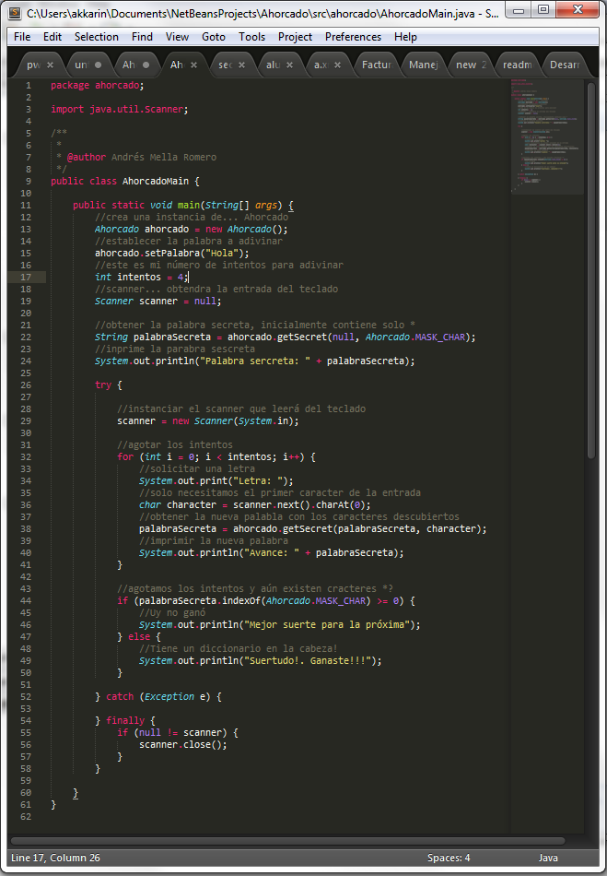Switch to the 'alu' tab

(273, 65)
